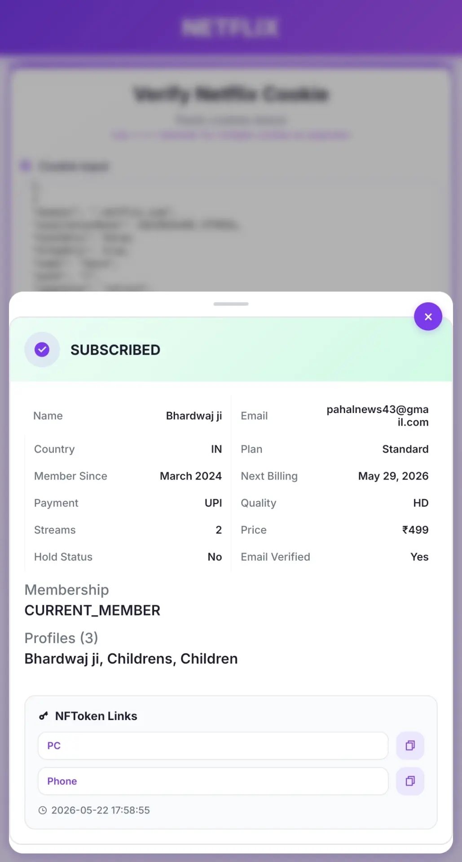The image size is (462, 862).
Task: Click the email pahalnews43@gmail.com
Action: pyautogui.click(x=378, y=416)
